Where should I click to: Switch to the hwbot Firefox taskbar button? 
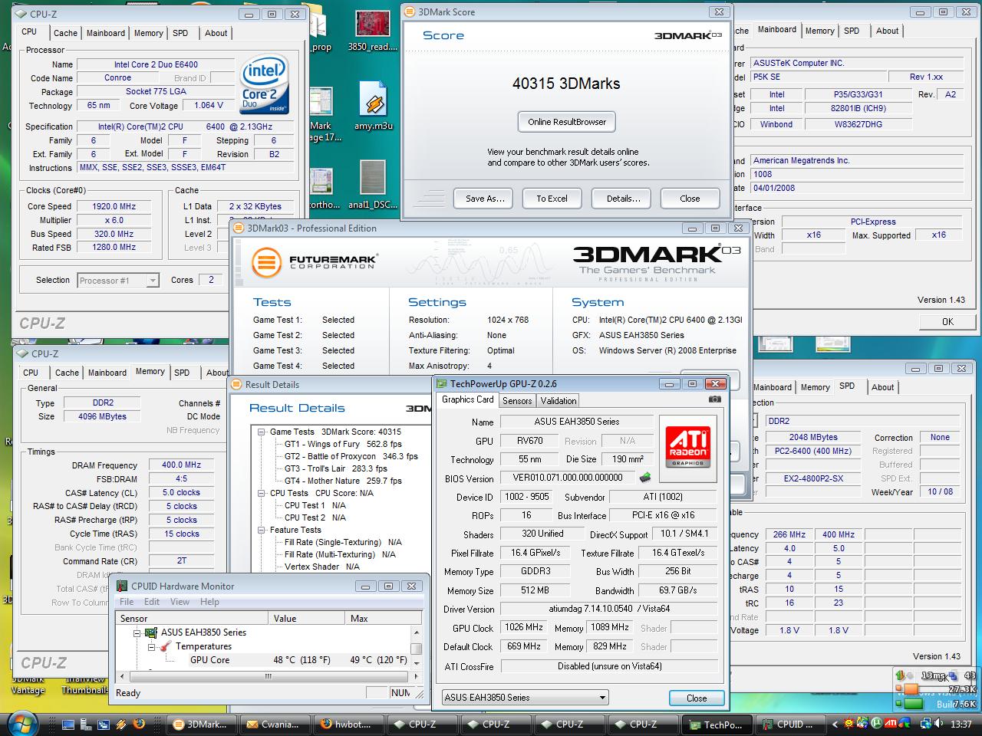tap(348, 724)
